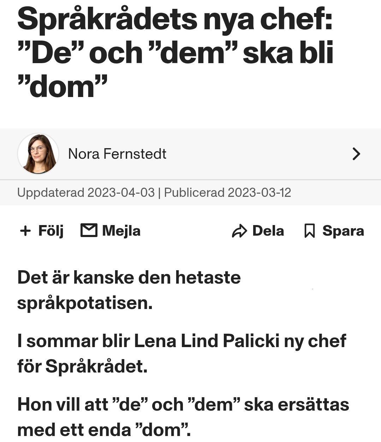Click the Spara bookmark icon
The image size is (381, 442).
(x=310, y=231)
